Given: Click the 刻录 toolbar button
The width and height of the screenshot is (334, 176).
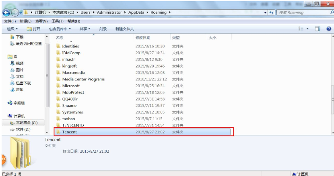Looking at the screenshot, I should tap(103, 29).
